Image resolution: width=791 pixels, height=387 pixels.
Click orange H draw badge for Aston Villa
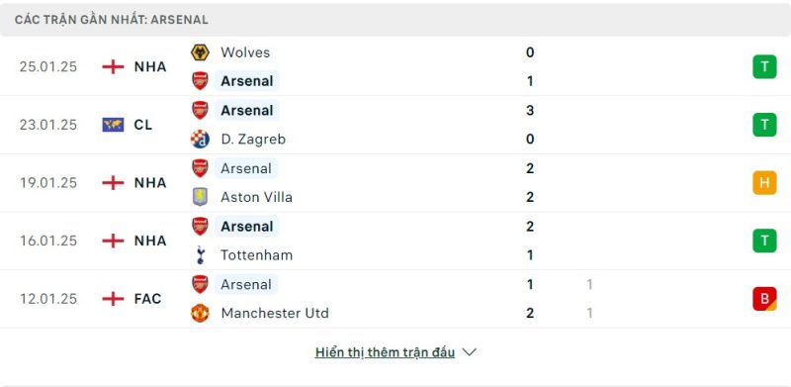tap(764, 183)
